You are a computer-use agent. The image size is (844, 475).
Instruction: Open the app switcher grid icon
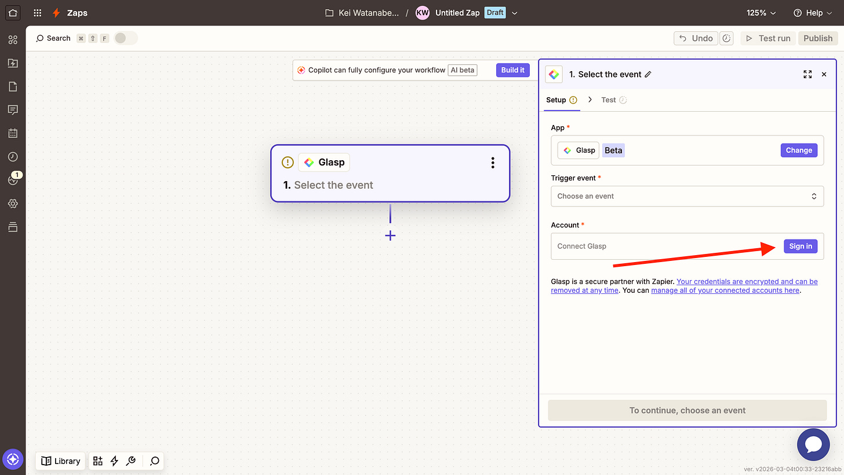click(38, 13)
